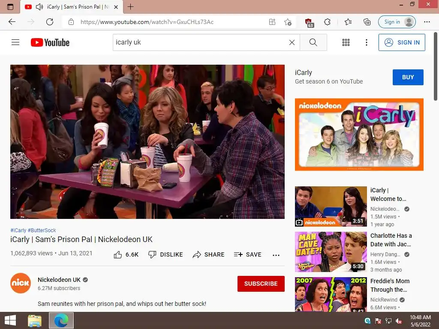Open the network tray icon
This screenshot has height=329, width=439.
click(x=388, y=321)
